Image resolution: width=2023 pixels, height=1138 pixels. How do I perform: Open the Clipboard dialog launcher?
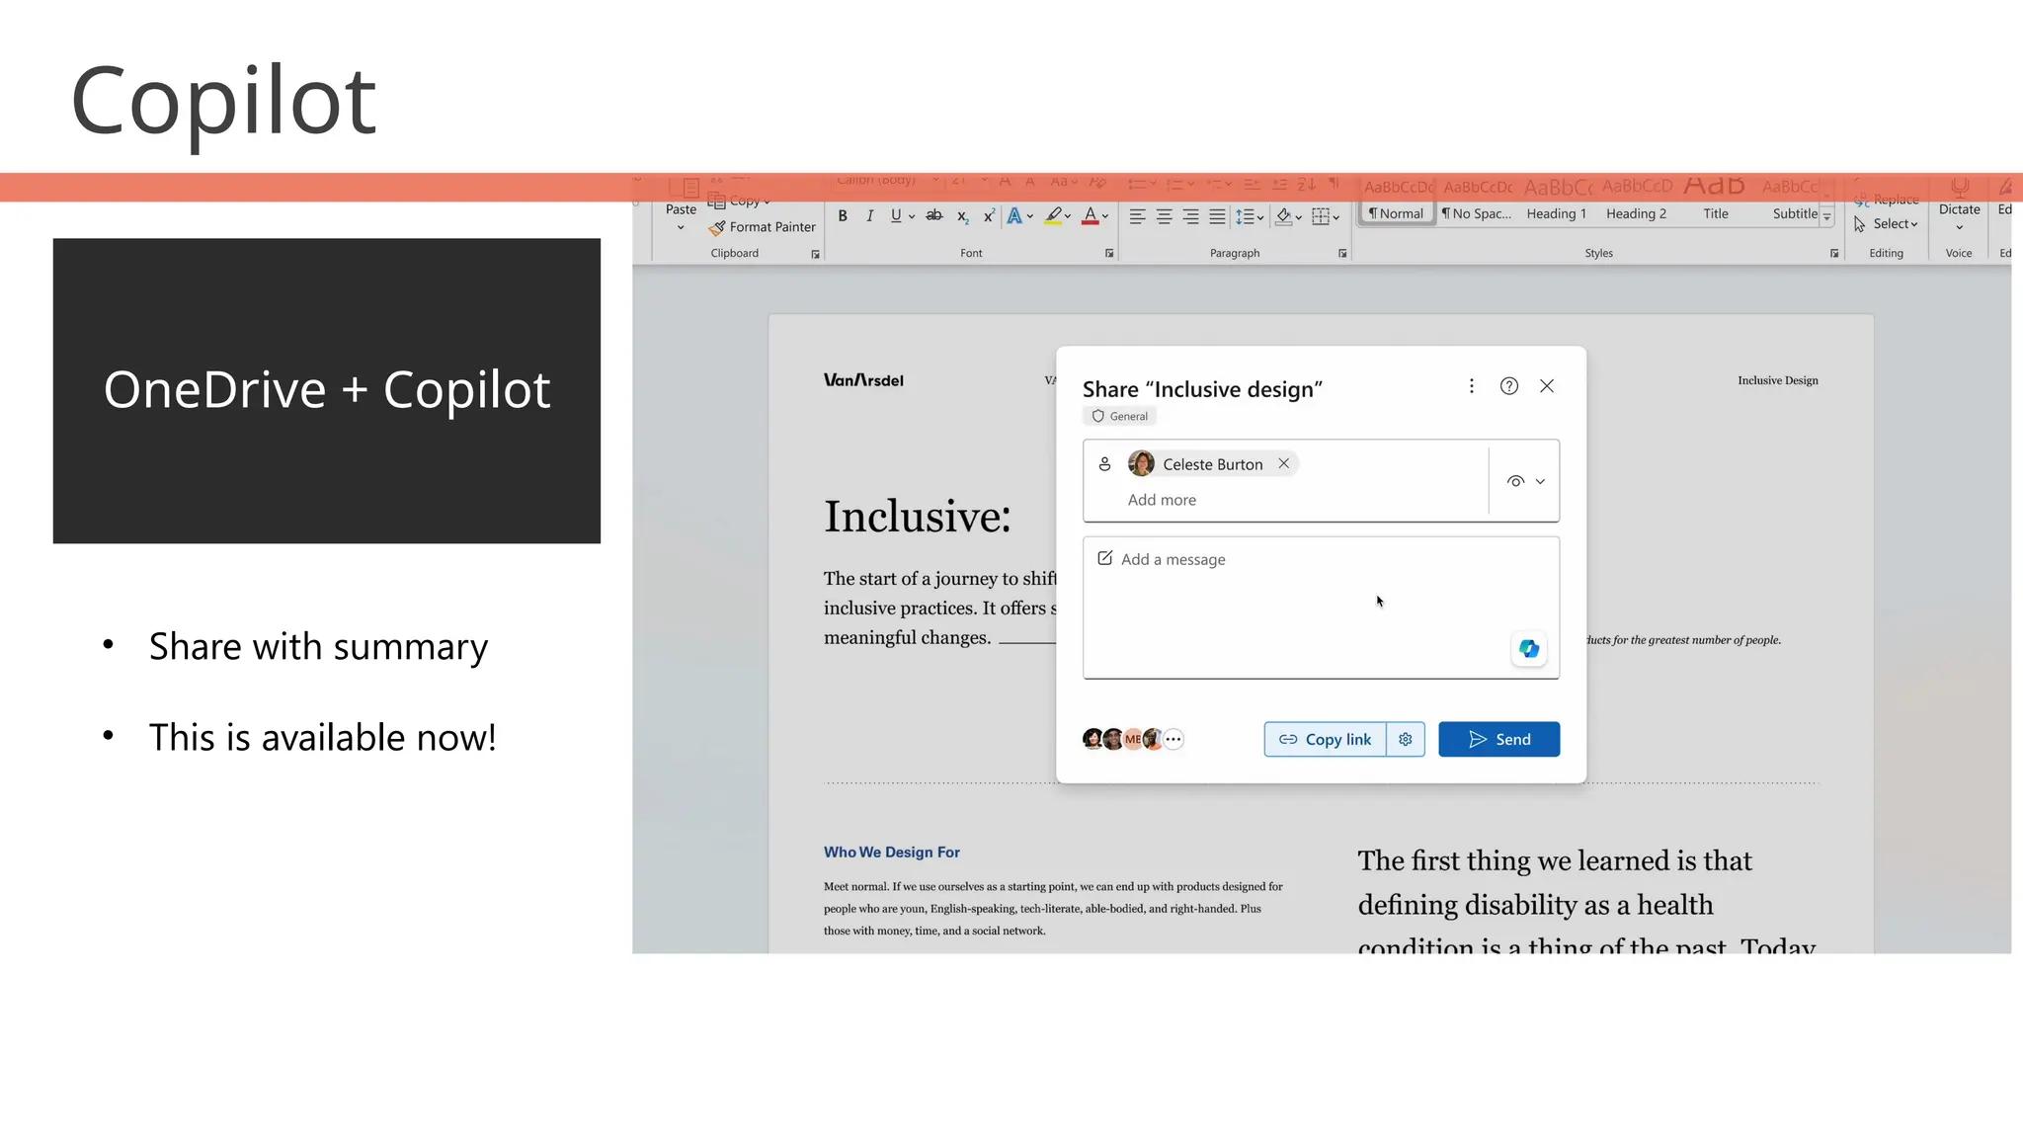tap(815, 254)
